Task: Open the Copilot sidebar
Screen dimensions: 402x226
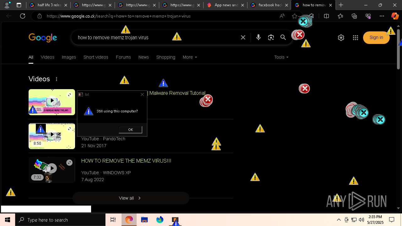Action: 395,16
